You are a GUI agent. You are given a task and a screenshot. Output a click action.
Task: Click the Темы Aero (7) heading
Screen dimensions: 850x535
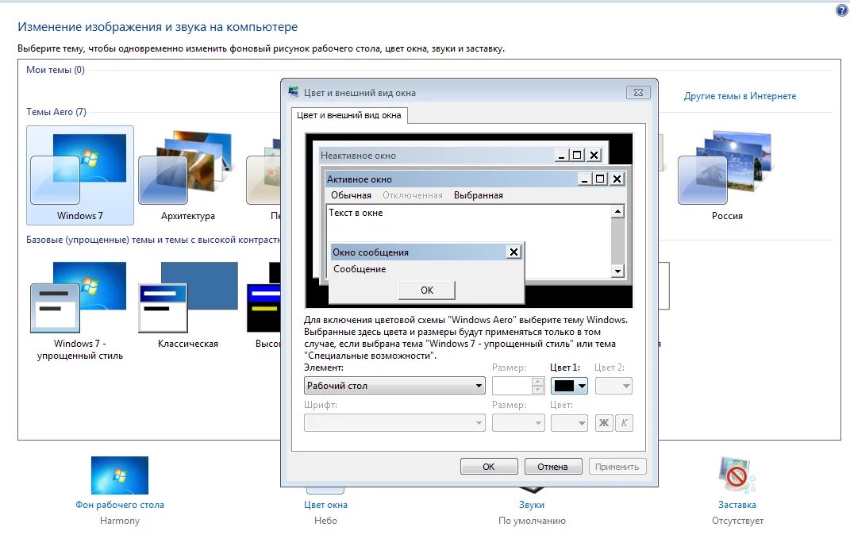coord(56,112)
